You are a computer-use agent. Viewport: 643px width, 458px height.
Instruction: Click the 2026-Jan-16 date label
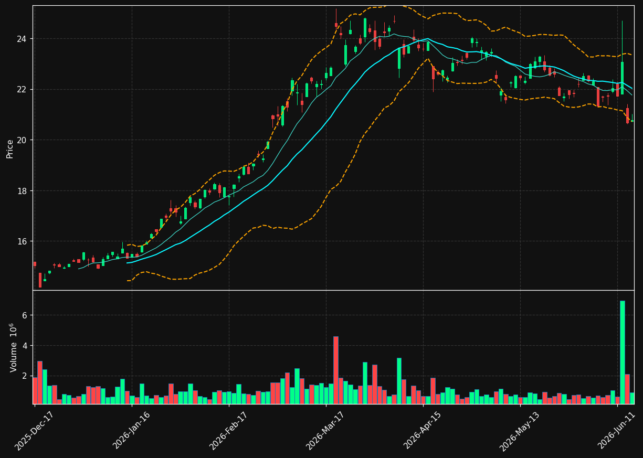(x=131, y=431)
